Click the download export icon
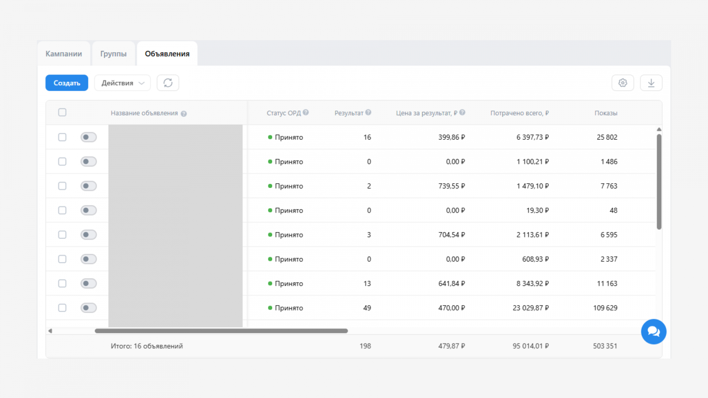 pos(651,83)
